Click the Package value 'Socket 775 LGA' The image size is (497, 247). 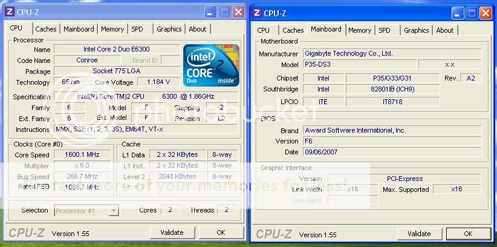pos(117,71)
